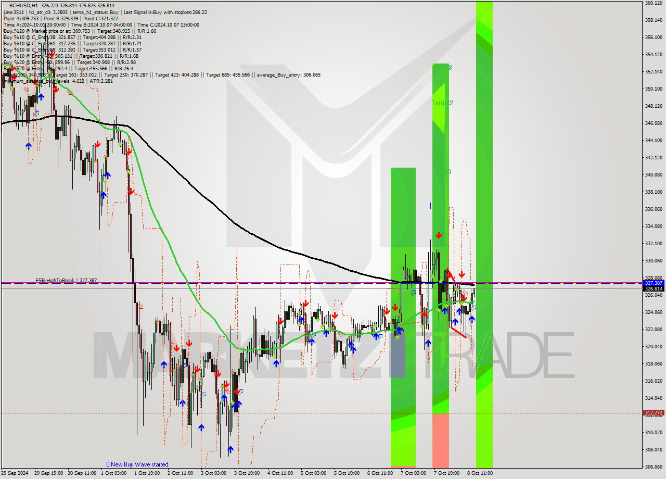Click the '0 New Buy Wave started' label
Viewport: 666px width, 479px height.
point(137,464)
